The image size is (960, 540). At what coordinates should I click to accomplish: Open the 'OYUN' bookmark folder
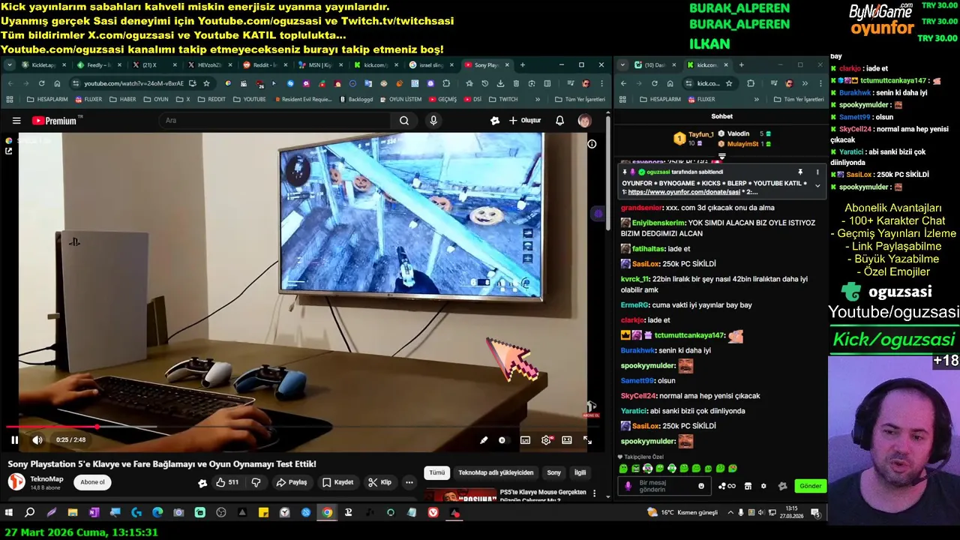click(156, 99)
